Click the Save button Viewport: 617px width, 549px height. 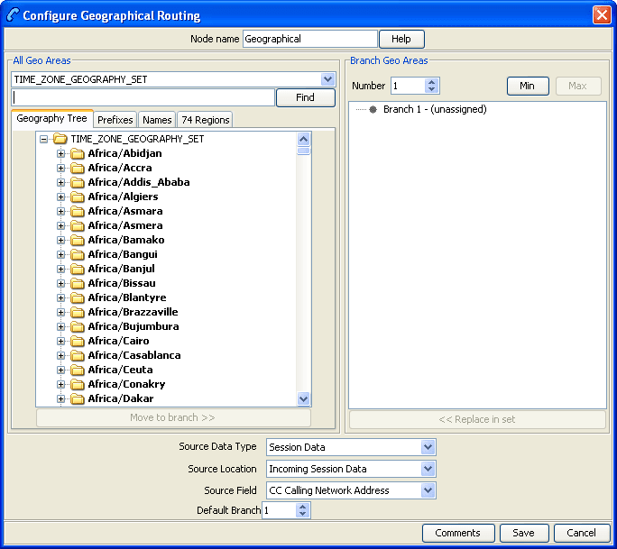(x=524, y=533)
